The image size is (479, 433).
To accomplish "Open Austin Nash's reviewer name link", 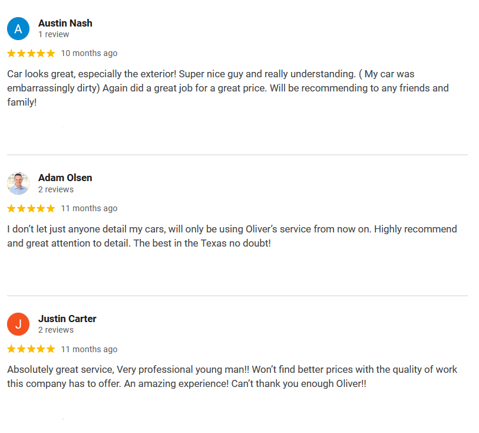I will 65,23.
